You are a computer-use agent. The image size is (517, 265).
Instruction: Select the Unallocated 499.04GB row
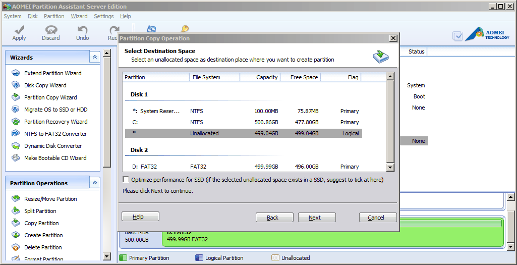tap(244, 133)
